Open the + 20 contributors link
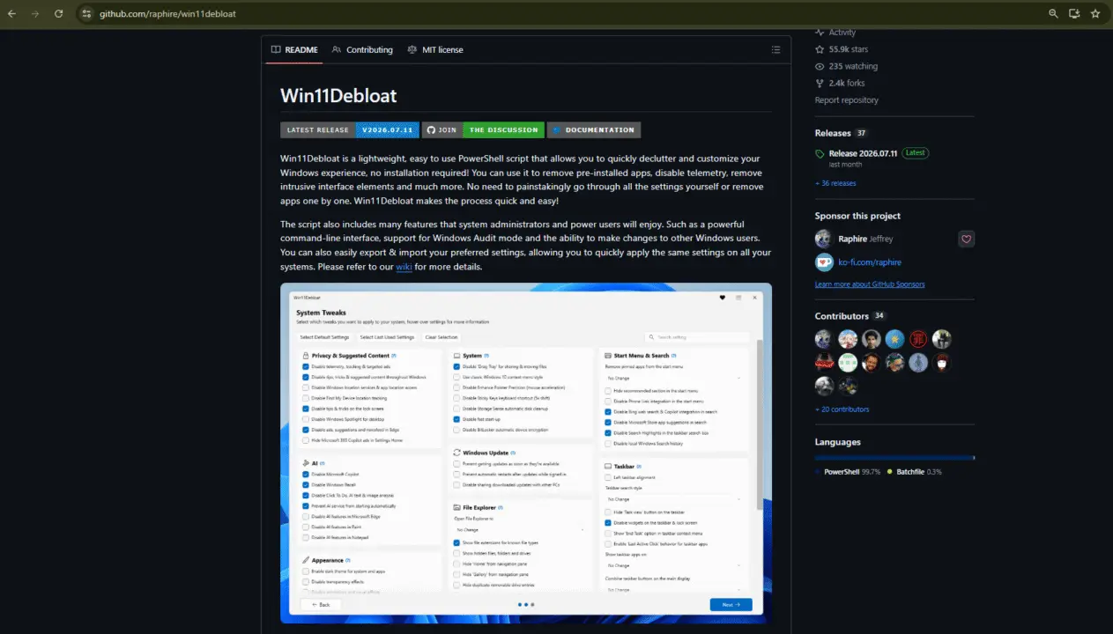This screenshot has width=1113, height=634. click(842, 409)
